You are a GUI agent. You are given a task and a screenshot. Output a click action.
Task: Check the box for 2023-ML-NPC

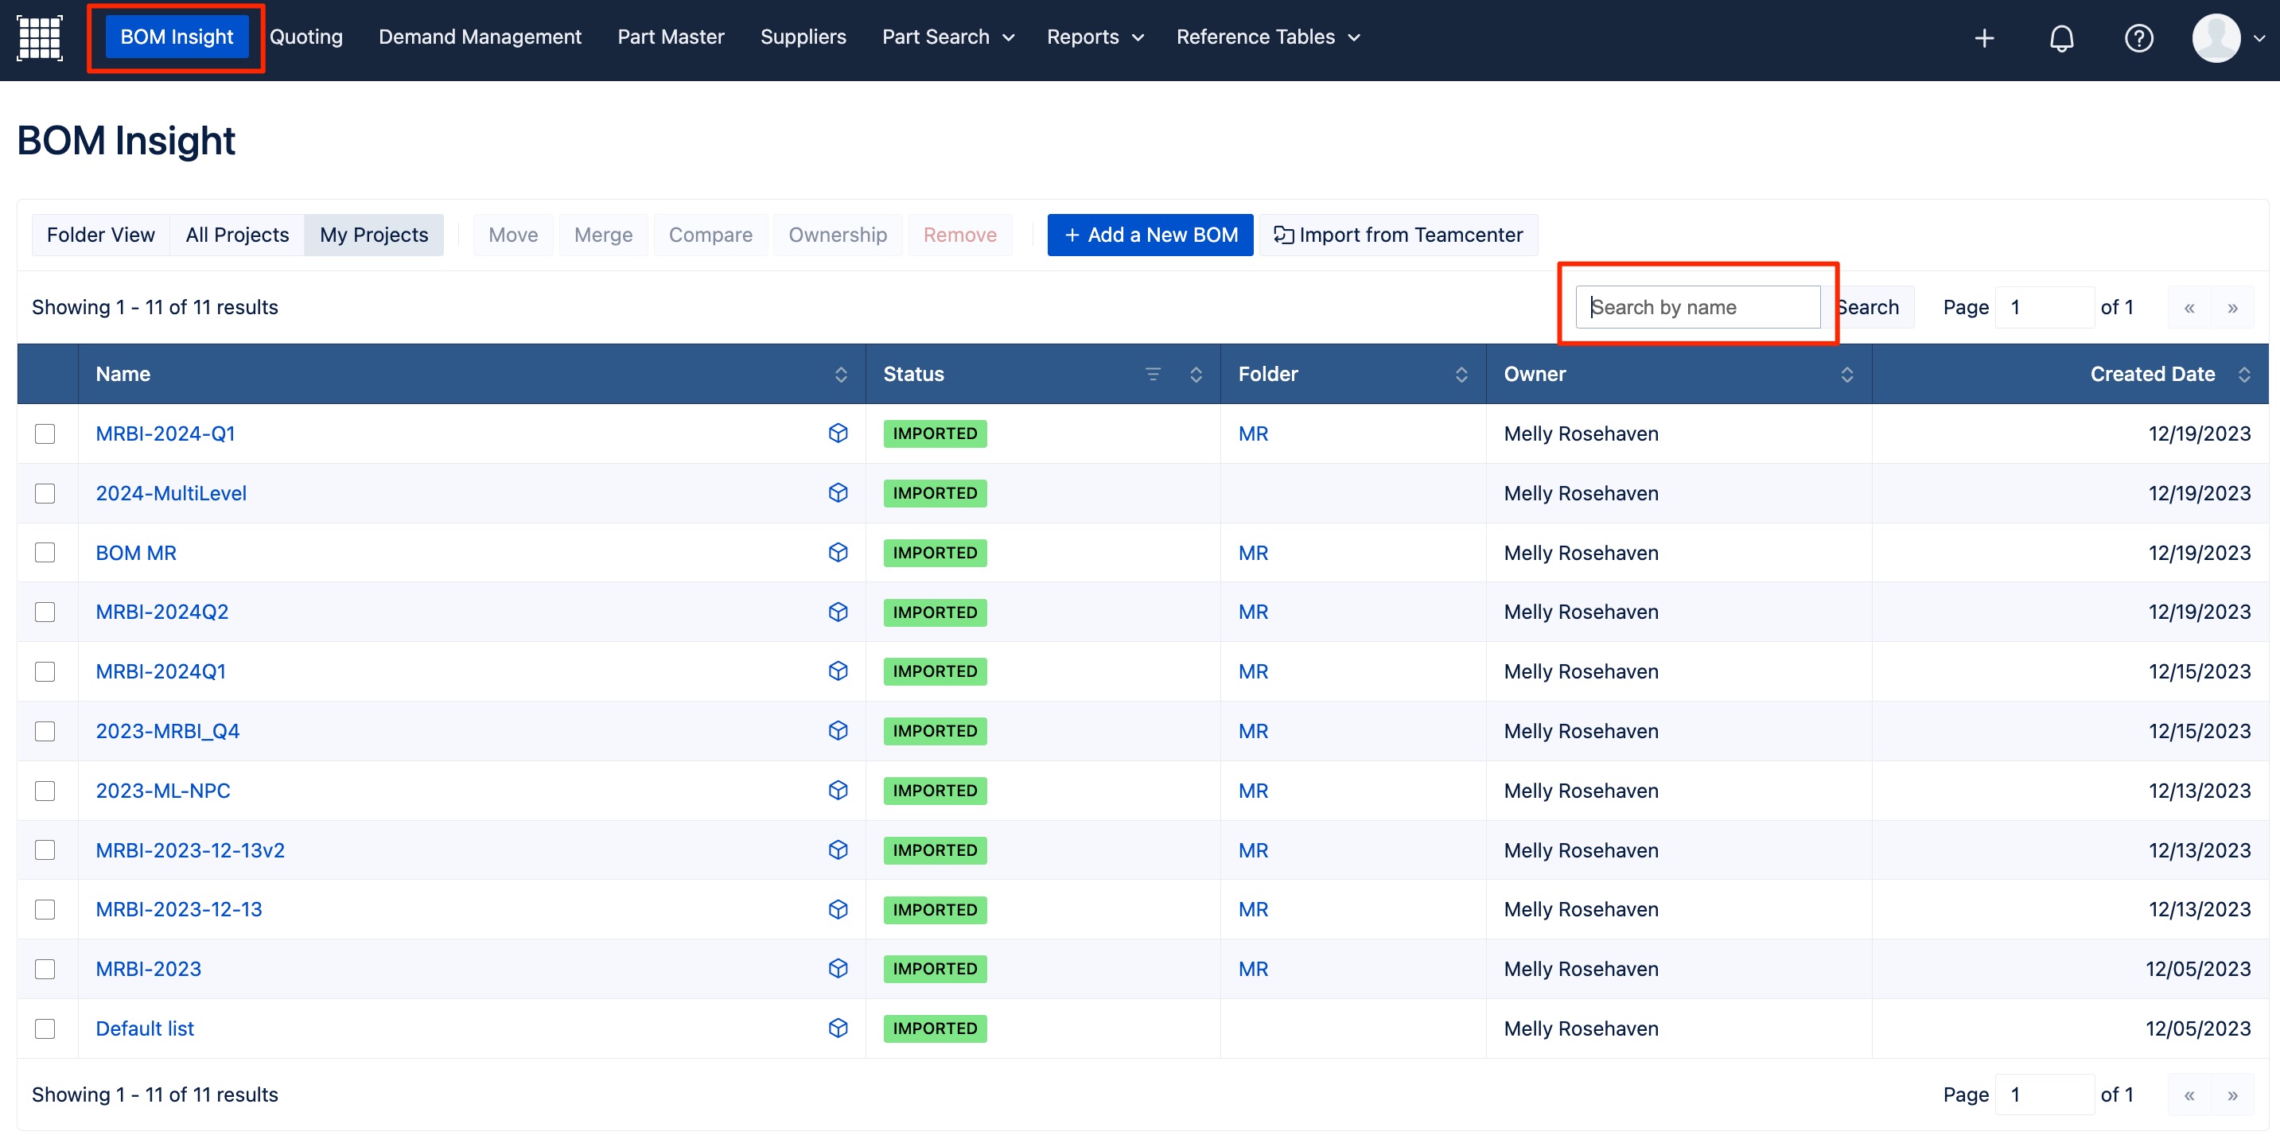45,791
